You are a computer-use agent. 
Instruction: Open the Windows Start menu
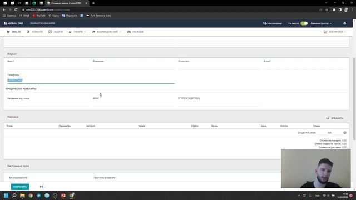click(x=6, y=196)
